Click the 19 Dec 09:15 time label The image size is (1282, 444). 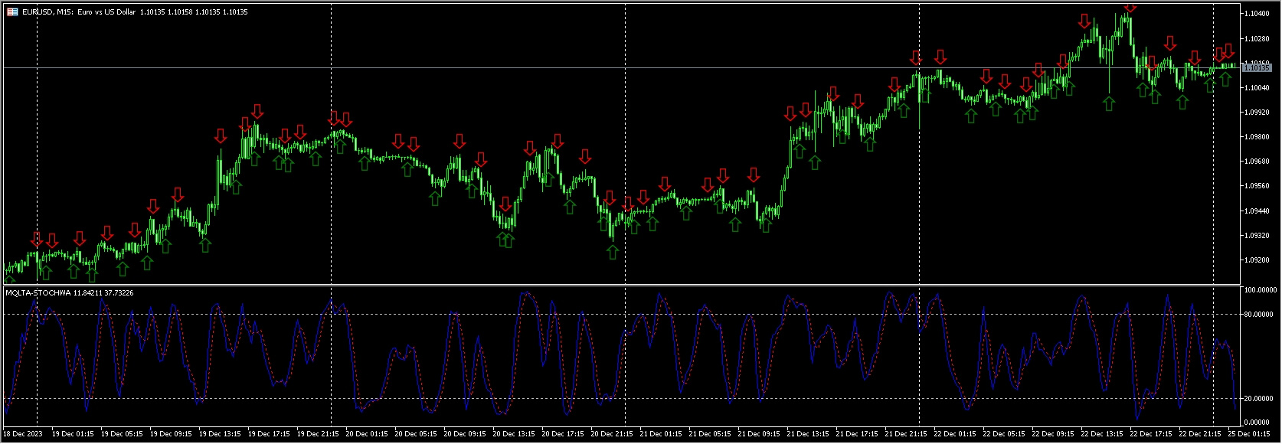171,434
